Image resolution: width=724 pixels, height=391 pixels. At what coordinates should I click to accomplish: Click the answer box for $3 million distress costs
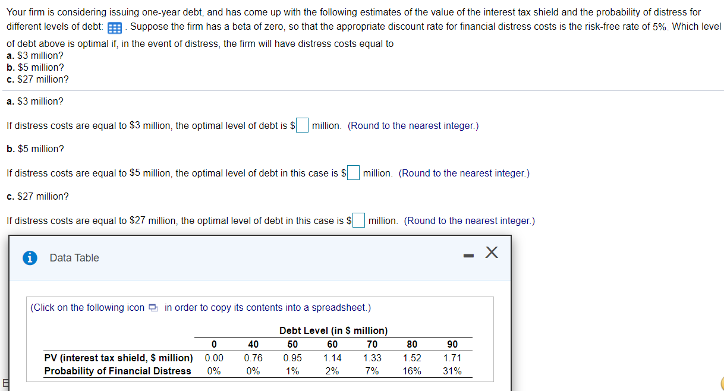(x=303, y=125)
